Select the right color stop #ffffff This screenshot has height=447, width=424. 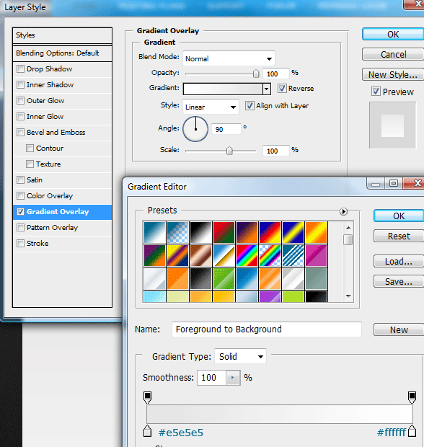coord(412,431)
